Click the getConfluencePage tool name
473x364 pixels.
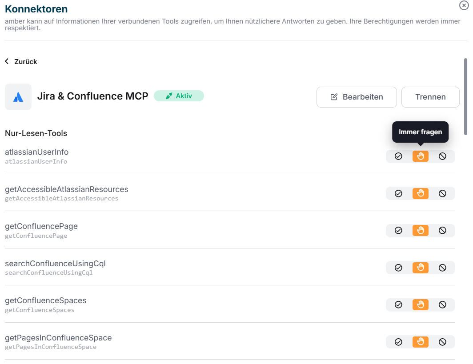tap(41, 226)
